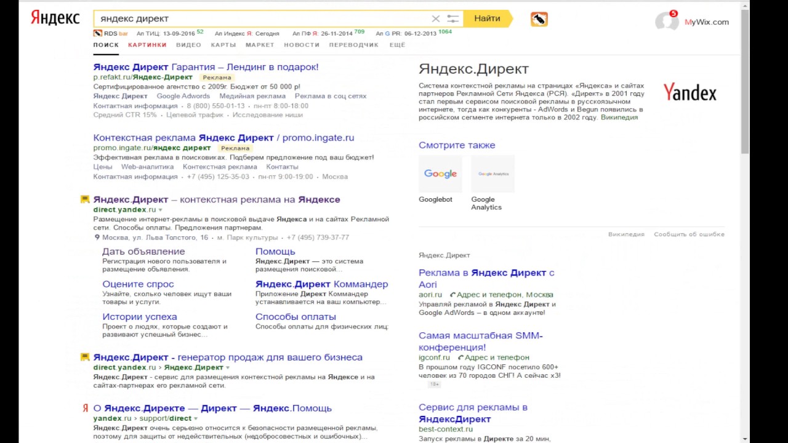Switch to the КАРТЫ tab
This screenshot has height=443, width=788.
pos(223,45)
